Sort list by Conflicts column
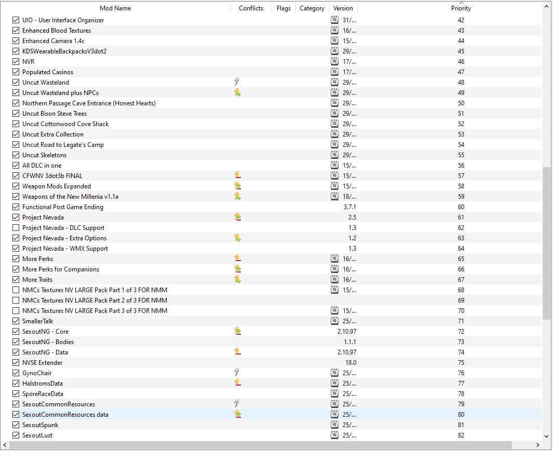 point(251,8)
